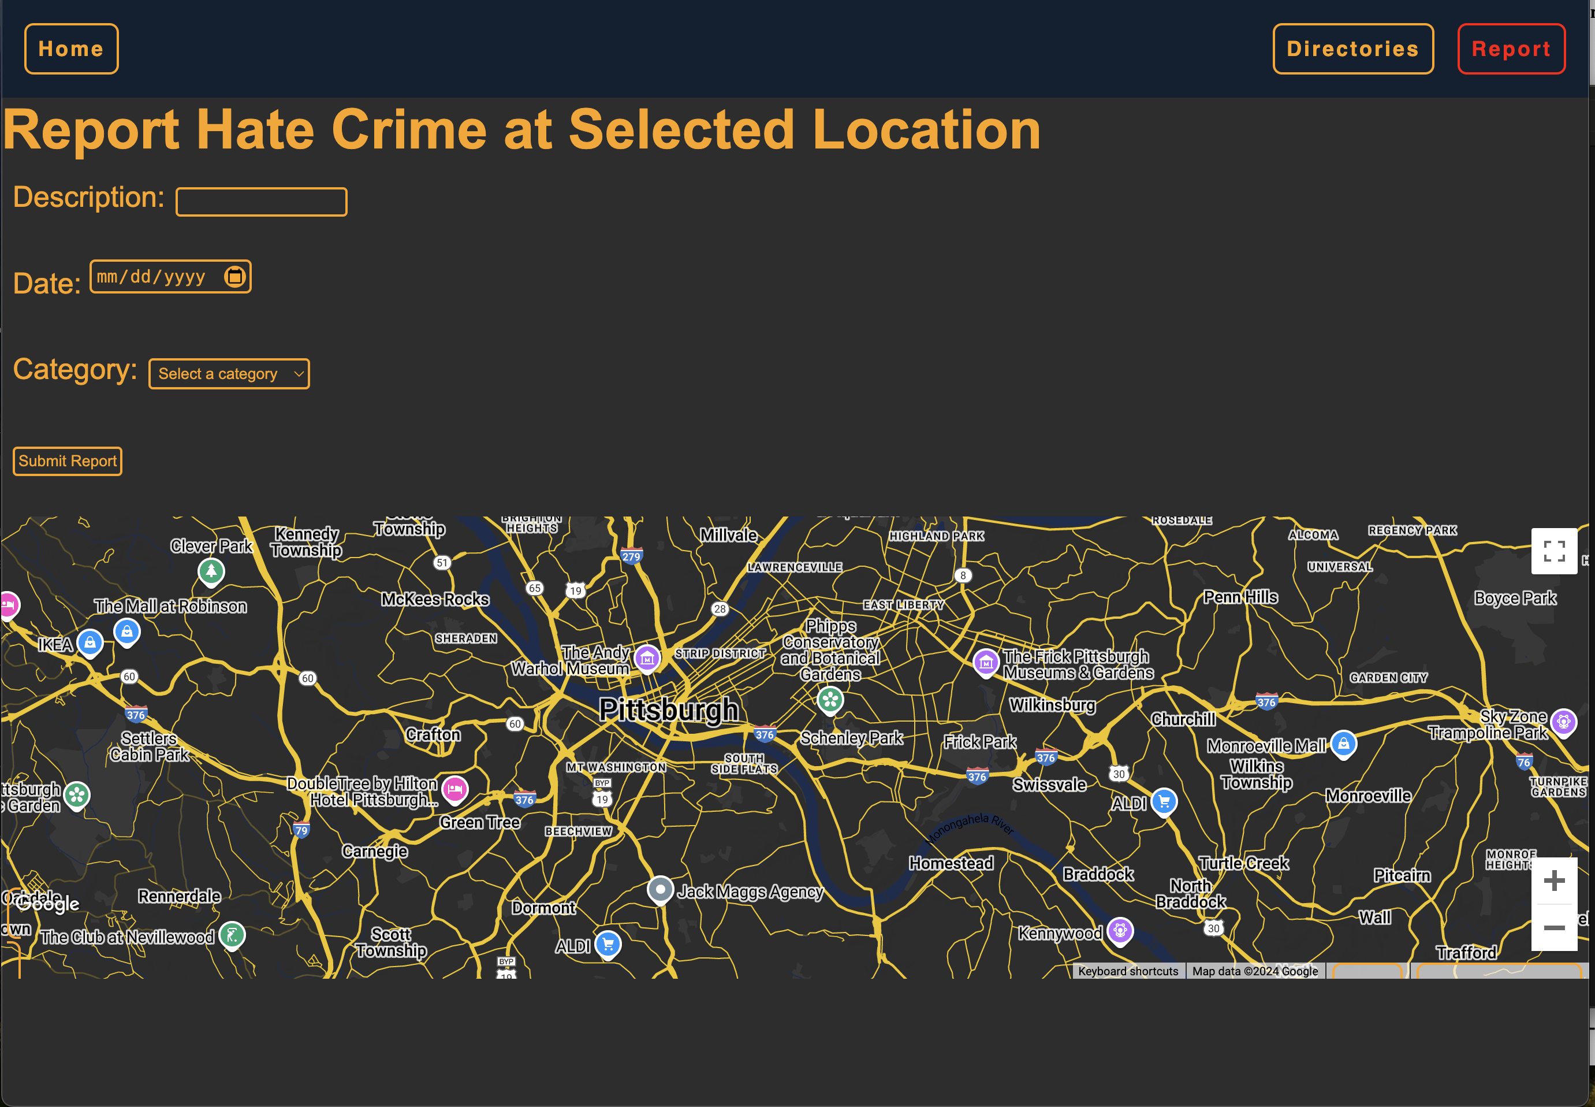Open the Select a category dropdown
1595x1107 pixels.
point(229,374)
